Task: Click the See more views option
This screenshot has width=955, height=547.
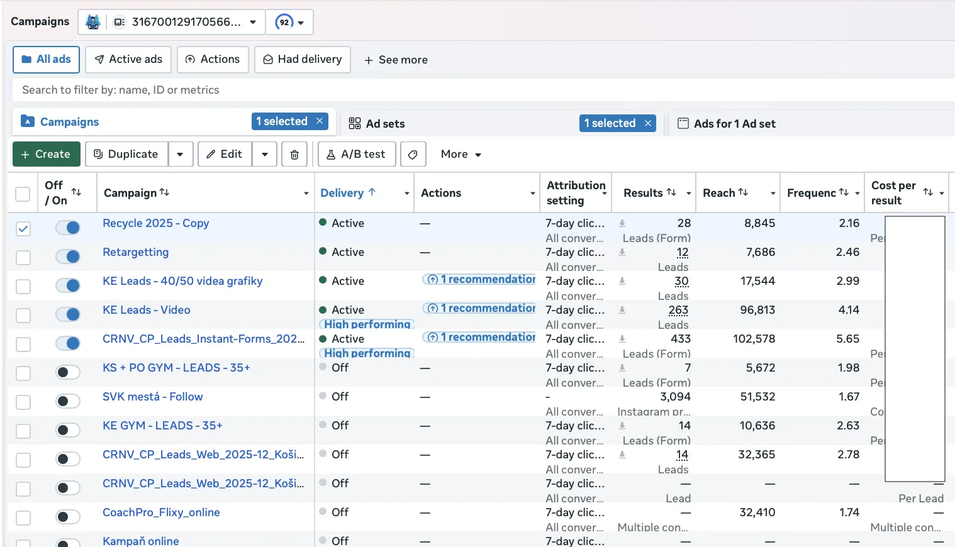Action: pyautogui.click(x=396, y=60)
